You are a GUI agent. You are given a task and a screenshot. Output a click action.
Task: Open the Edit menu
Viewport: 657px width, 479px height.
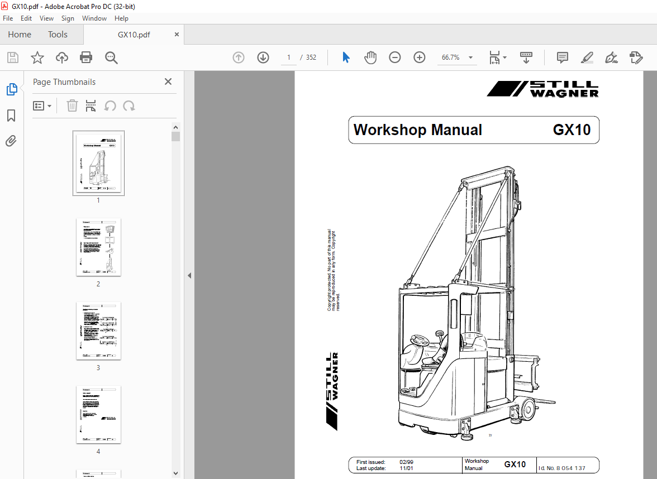coord(26,18)
